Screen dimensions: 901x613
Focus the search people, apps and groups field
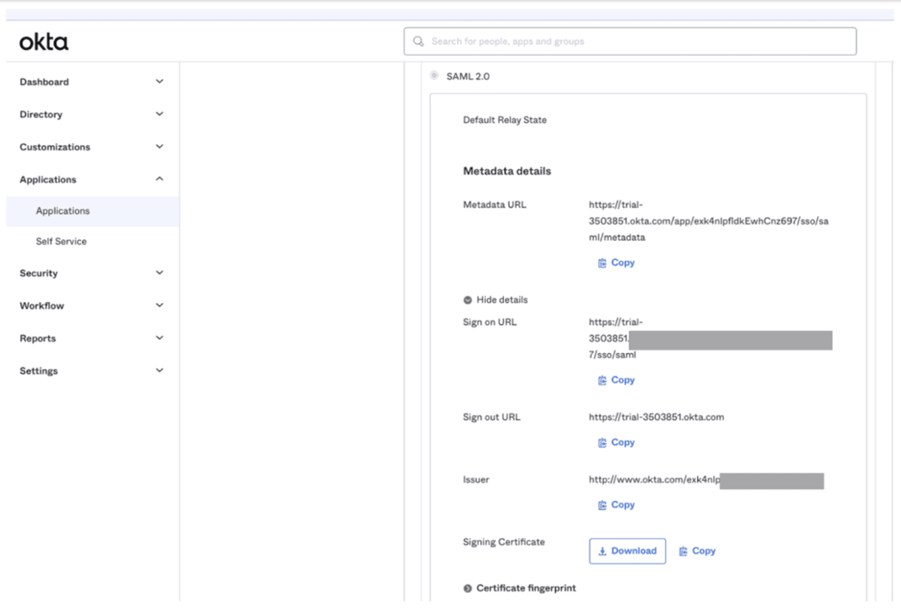tap(630, 41)
